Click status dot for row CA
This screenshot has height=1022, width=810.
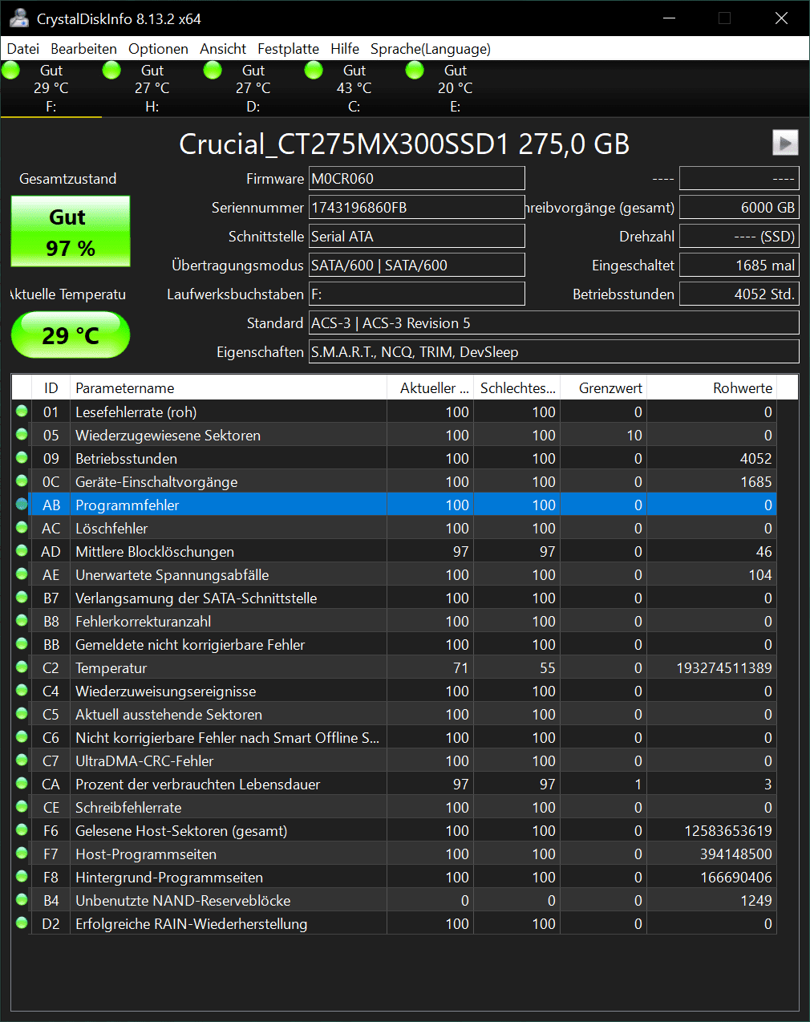click(x=22, y=784)
